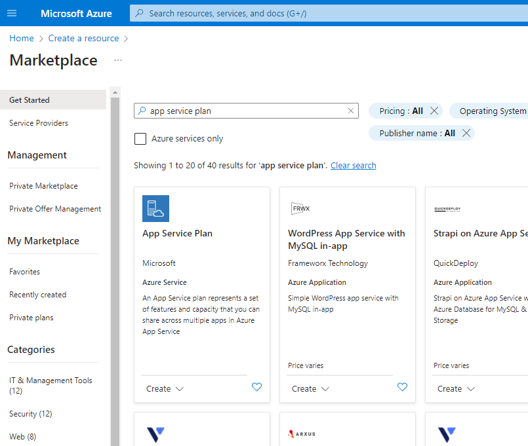Click the FRWX publisher logo
Viewport: 528px width, 446px height.
300,208
